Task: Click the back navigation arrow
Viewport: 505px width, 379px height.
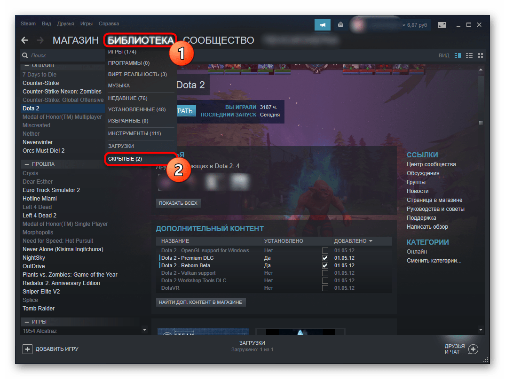Action: coord(25,40)
